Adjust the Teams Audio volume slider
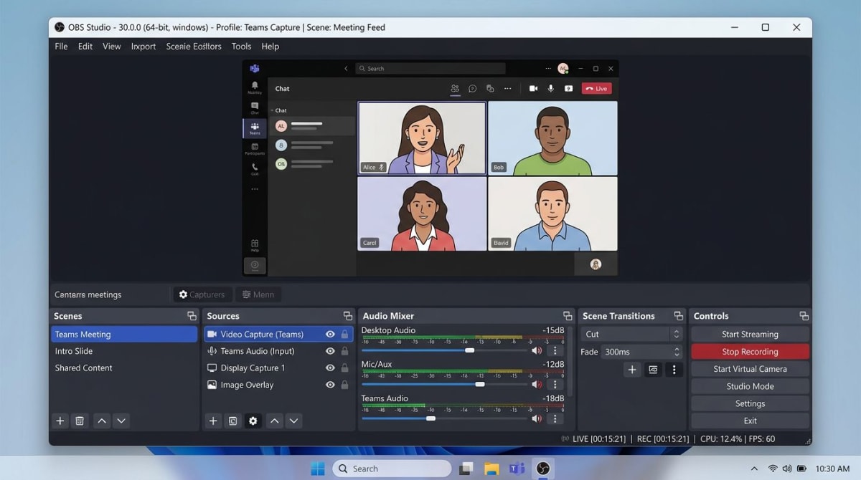The height and width of the screenshot is (480, 861). coord(430,418)
